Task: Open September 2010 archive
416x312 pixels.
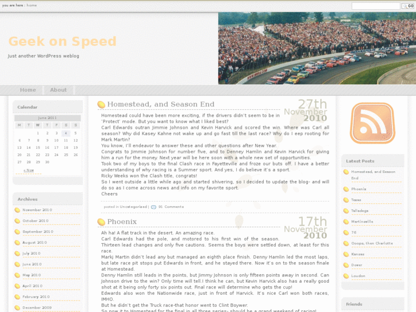Action: (38, 231)
